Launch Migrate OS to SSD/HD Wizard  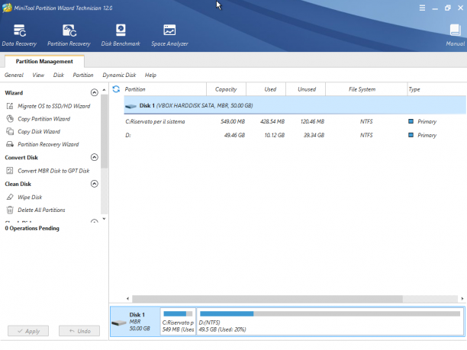coord(54,106)
